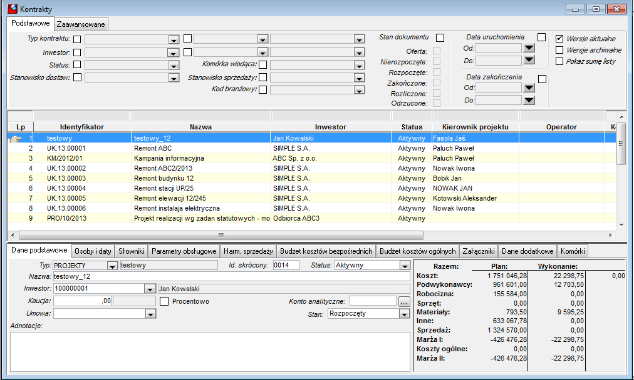Sort by Kierownik projektu column header
The width and height of the screenshot is (634, 380).
[476, 127]
